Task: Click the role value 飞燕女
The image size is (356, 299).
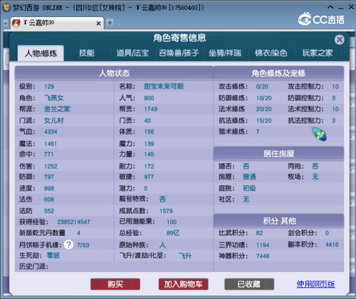Action: tap(54, 98)
